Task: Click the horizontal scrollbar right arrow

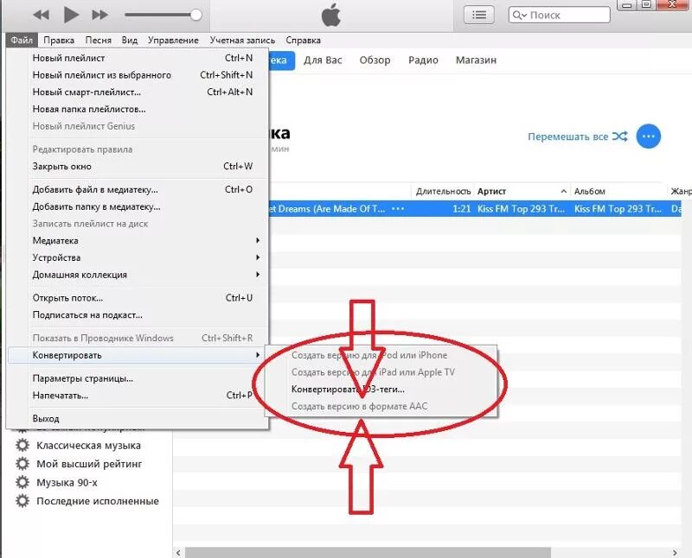Action: click(x=675, y=553)
